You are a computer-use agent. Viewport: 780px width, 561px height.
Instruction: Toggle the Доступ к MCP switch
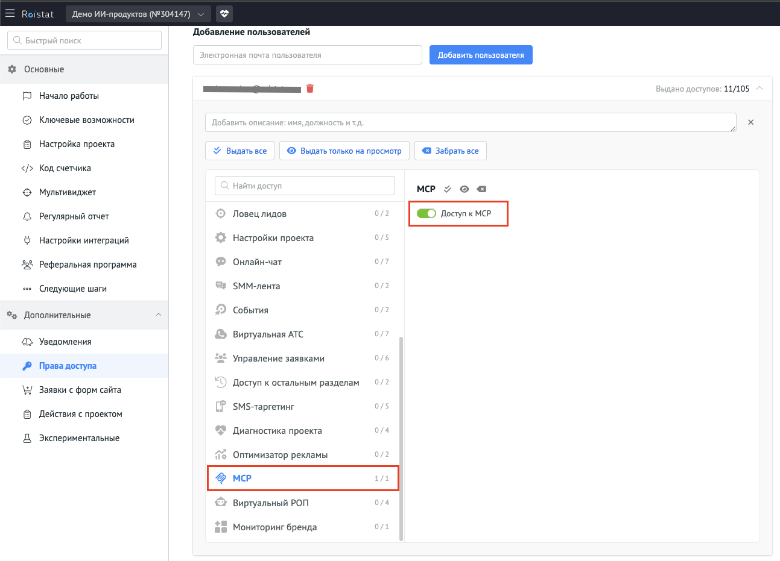click(426, 213)
